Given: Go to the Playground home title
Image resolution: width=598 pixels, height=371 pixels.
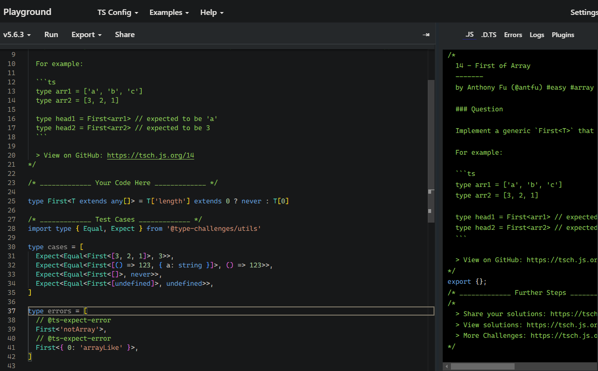Looking at the screenshot, I should pyautogui.click(x=27, y=13).
